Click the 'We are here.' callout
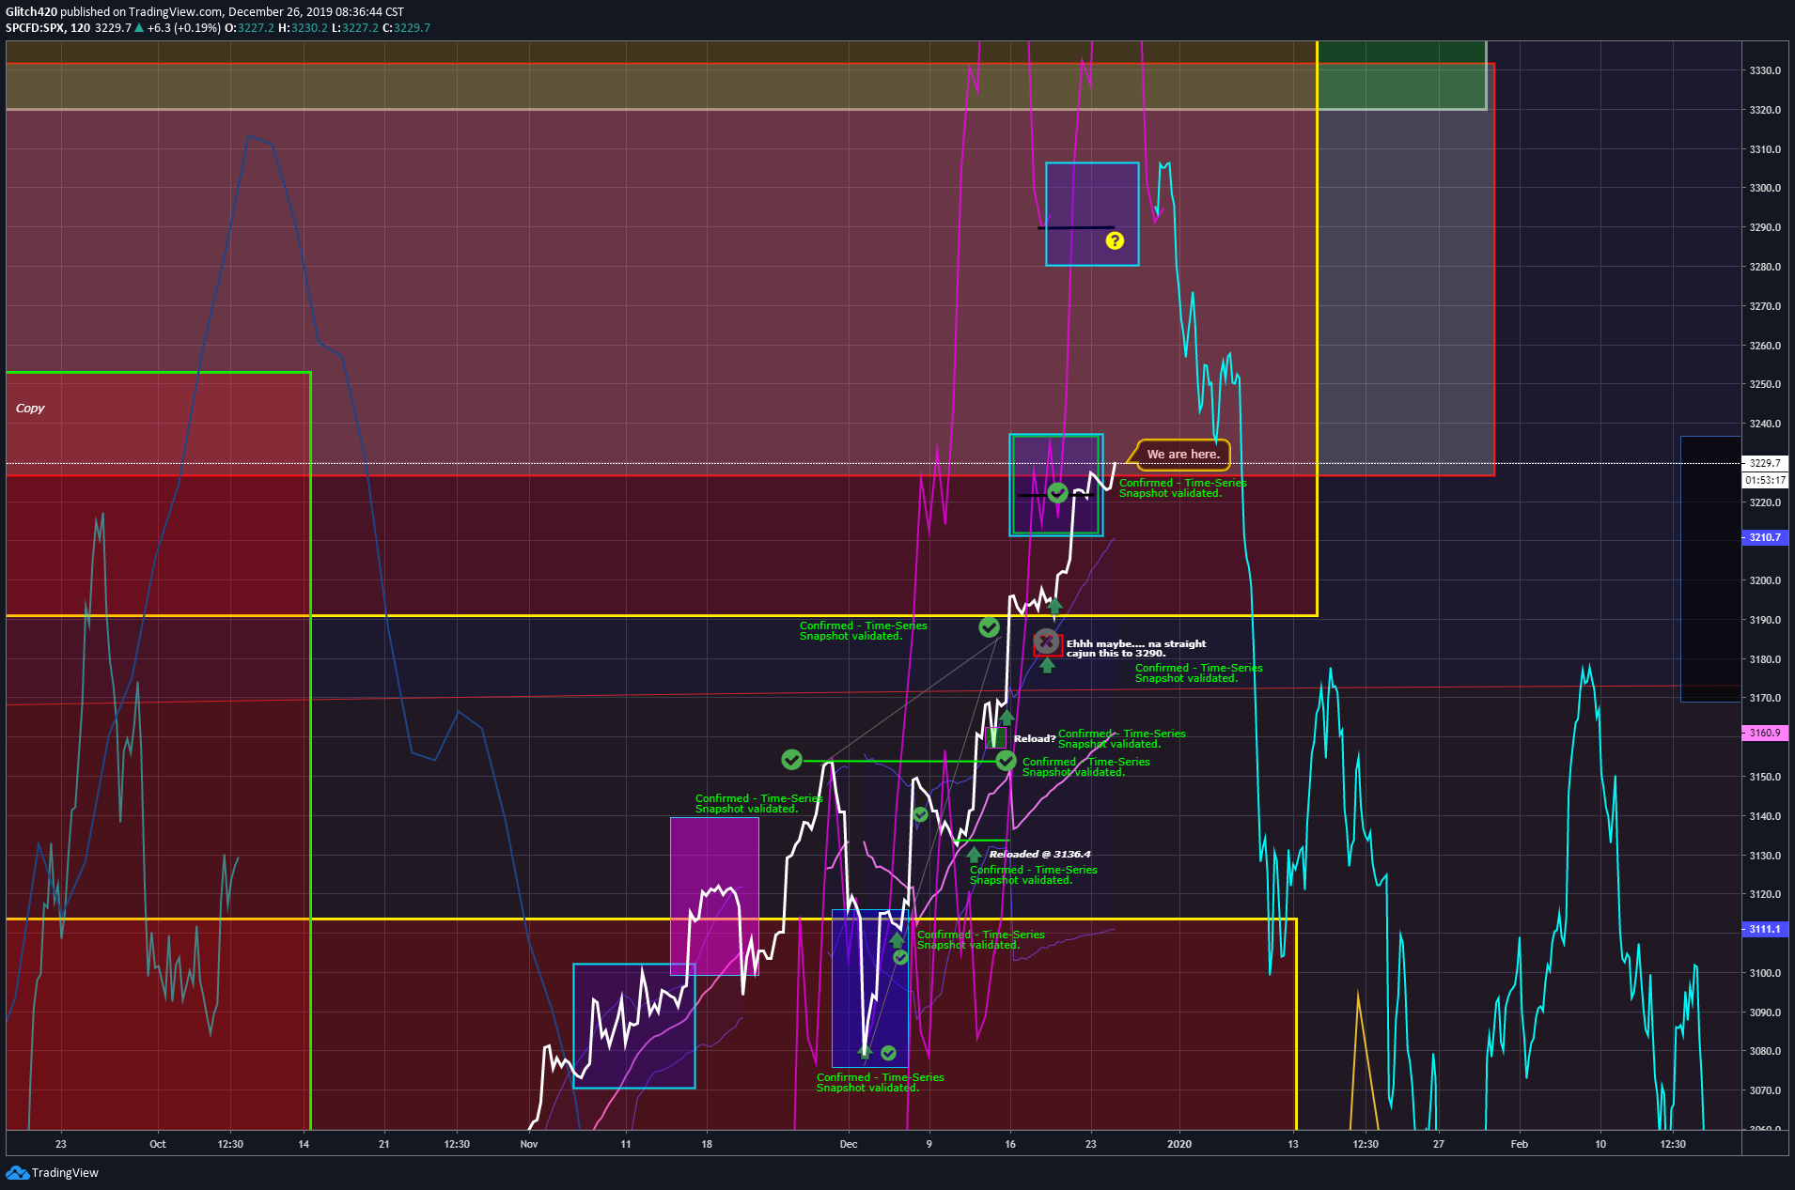Viewport: 1795px width, 1190px height. coord(1183,454)
